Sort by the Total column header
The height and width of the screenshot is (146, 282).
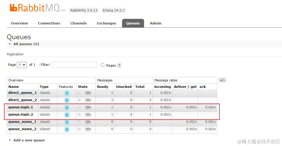coord(140,87)
